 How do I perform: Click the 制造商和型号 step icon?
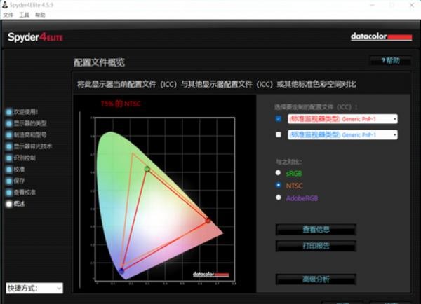click(x=9, y=135)
